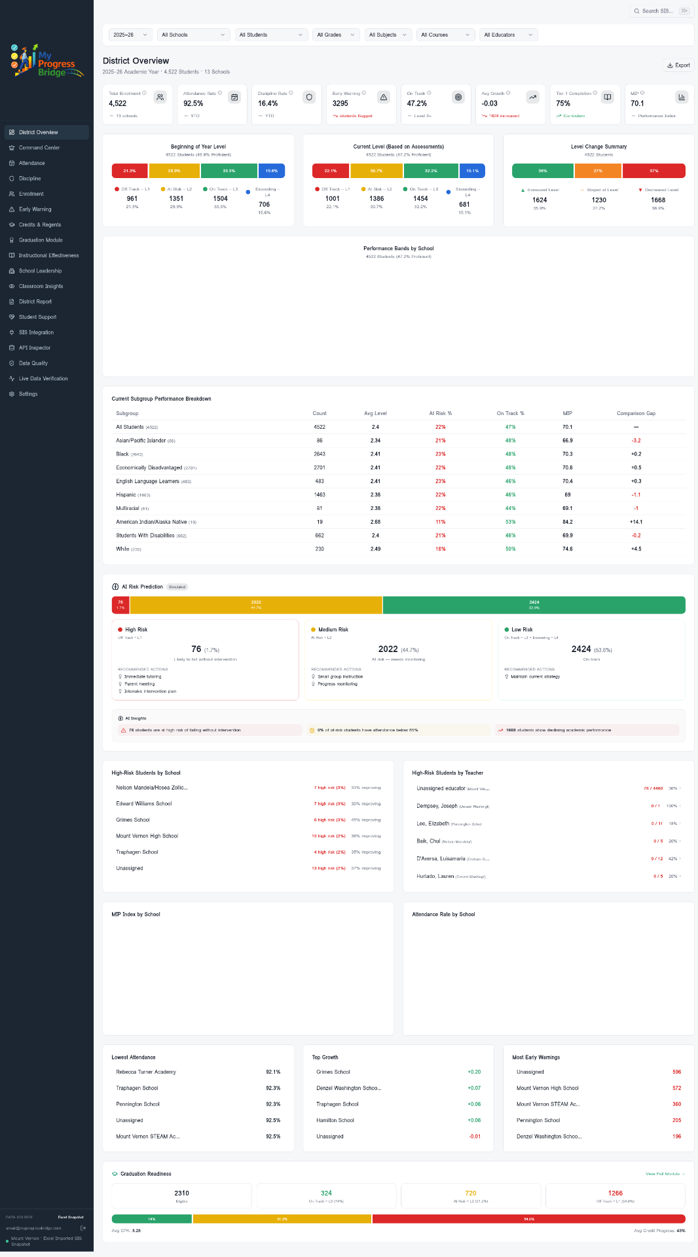Screen dimensions: 698x1257
Task: Click the Classroom Insights eye icon
Action: (x=12, y=286)
